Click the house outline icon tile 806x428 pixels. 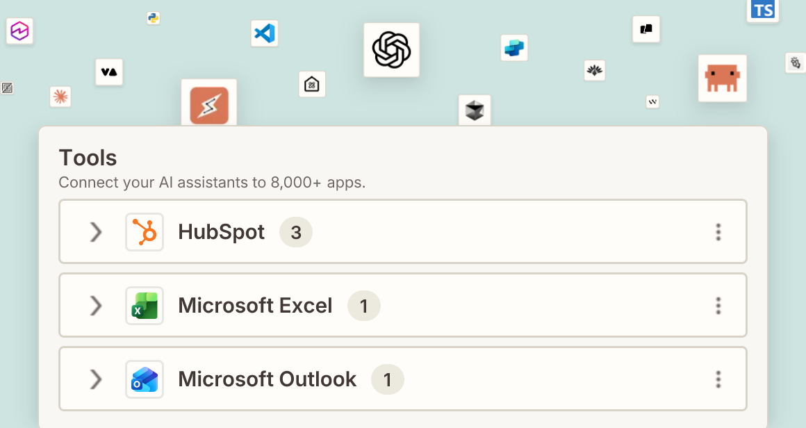coord(312,84)
